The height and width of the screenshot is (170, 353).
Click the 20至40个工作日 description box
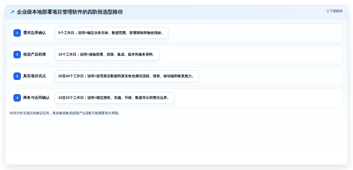coord(127,76)
